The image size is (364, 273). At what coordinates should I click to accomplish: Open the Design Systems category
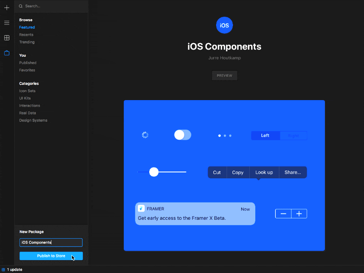[33, 120]
